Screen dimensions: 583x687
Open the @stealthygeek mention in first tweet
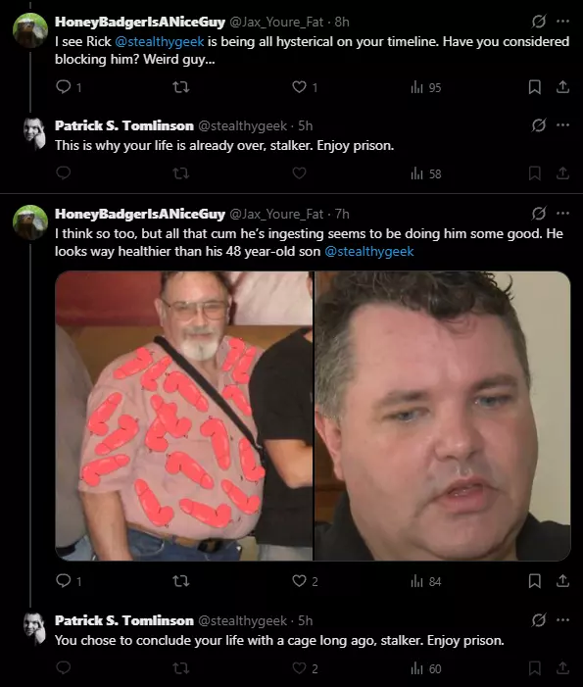pyautogui.click(x=160, y=41)
